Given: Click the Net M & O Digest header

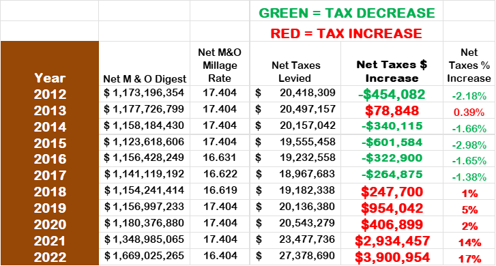Looking at the screenshot, I should [x=145, y=78].
